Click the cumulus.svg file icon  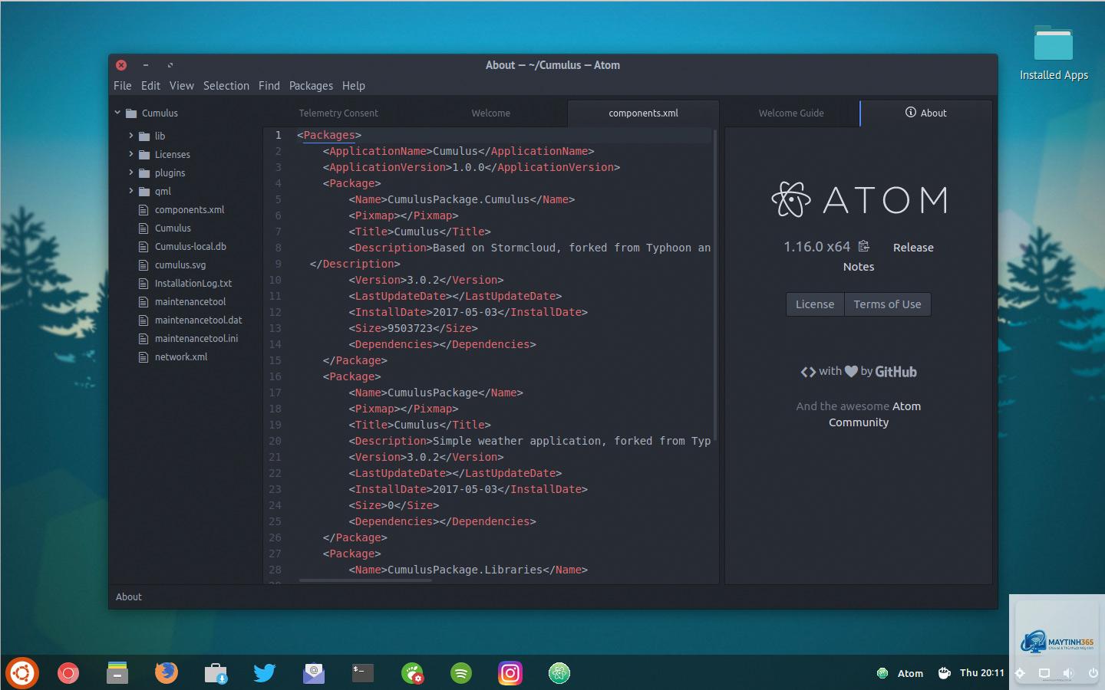(143, 264)
